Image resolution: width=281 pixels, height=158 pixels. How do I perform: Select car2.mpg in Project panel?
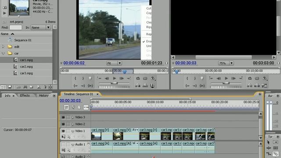pyautogui.click(x=26, y=66)
